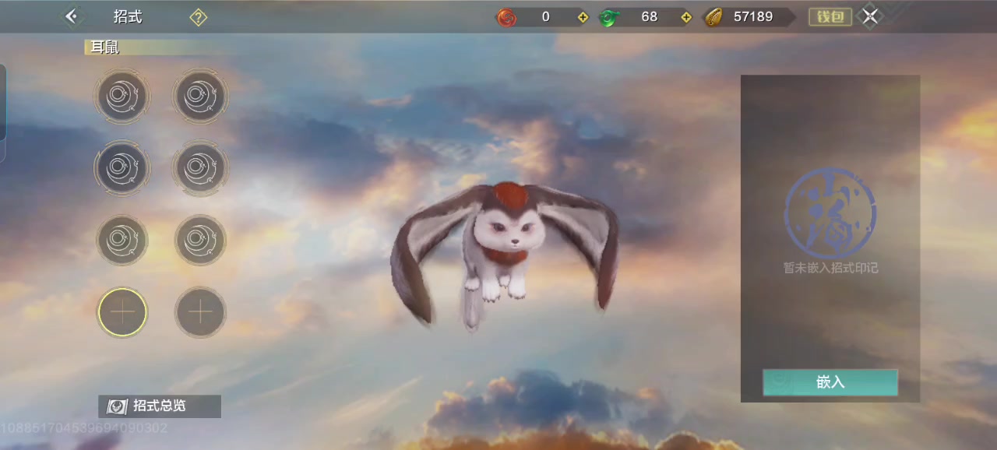
Task: Add more red swirl currency with plus
Action: [583, 17]
